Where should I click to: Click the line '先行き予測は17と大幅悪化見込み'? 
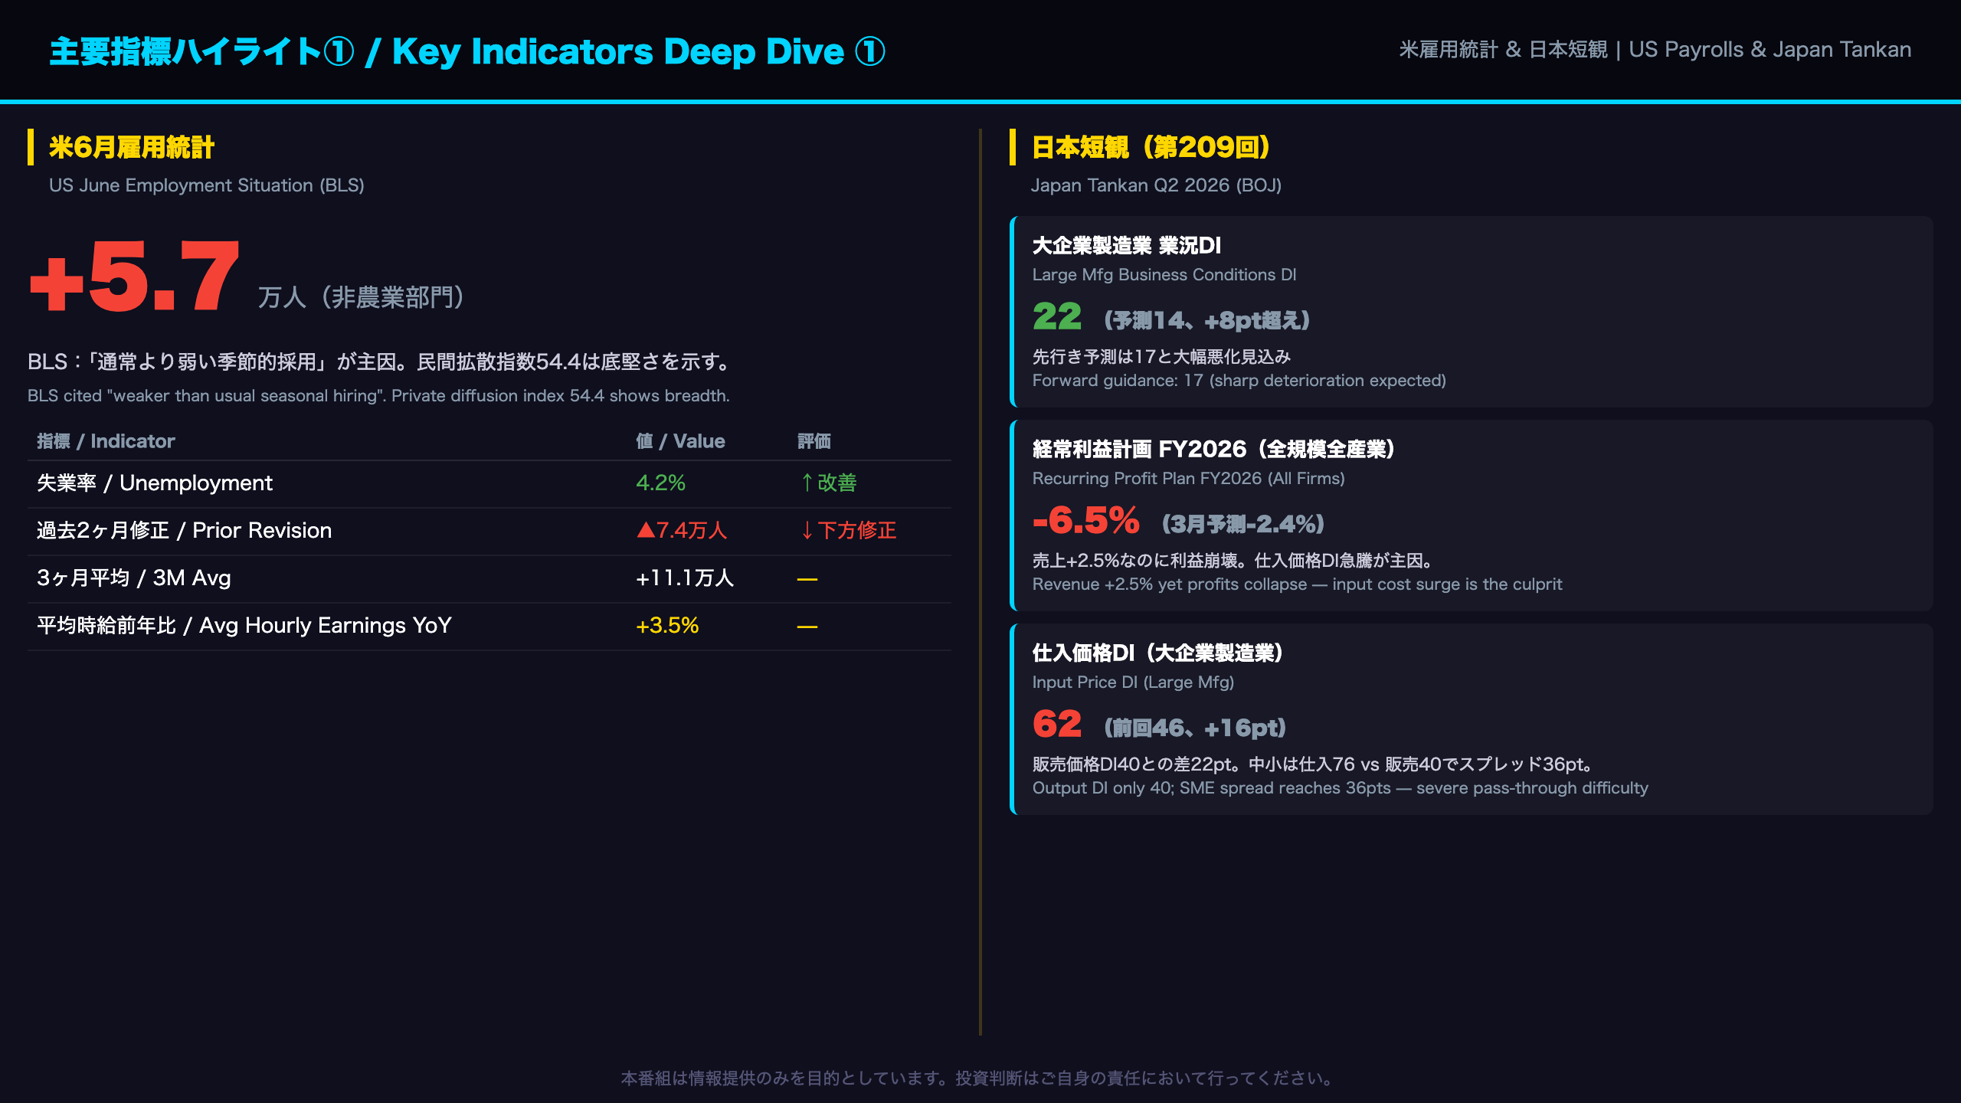click(1161, 357)
